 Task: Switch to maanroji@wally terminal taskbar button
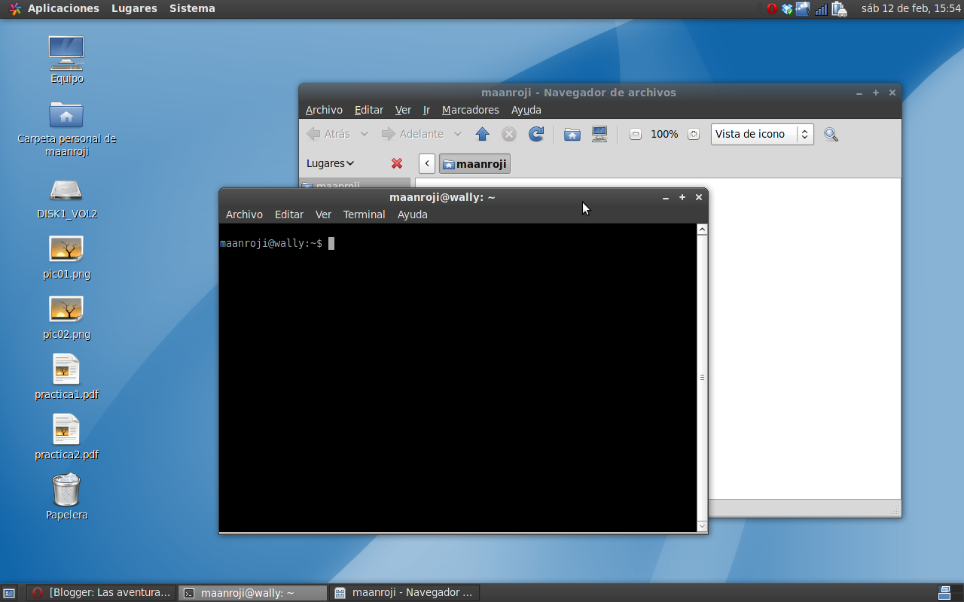[252, 593]
